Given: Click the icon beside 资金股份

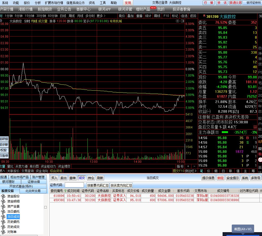Looking at the screenshot, I should click(x=3, y=196).
